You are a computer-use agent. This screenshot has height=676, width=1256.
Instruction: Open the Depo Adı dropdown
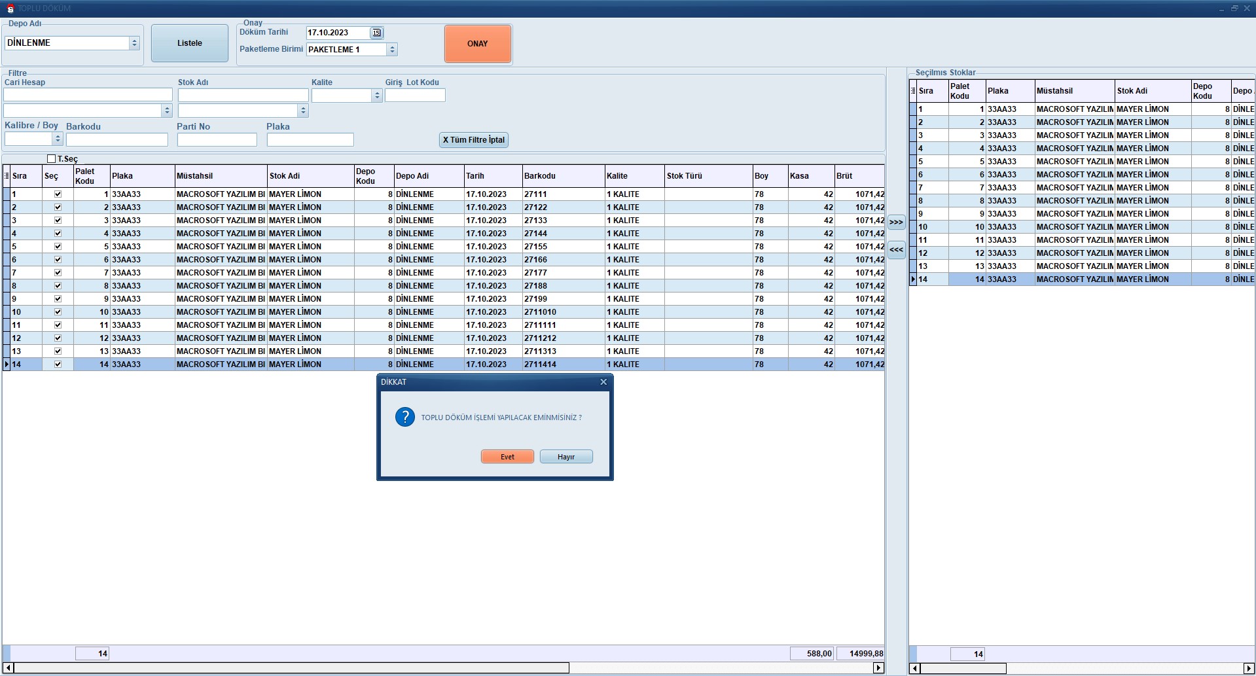pos(134,43)
